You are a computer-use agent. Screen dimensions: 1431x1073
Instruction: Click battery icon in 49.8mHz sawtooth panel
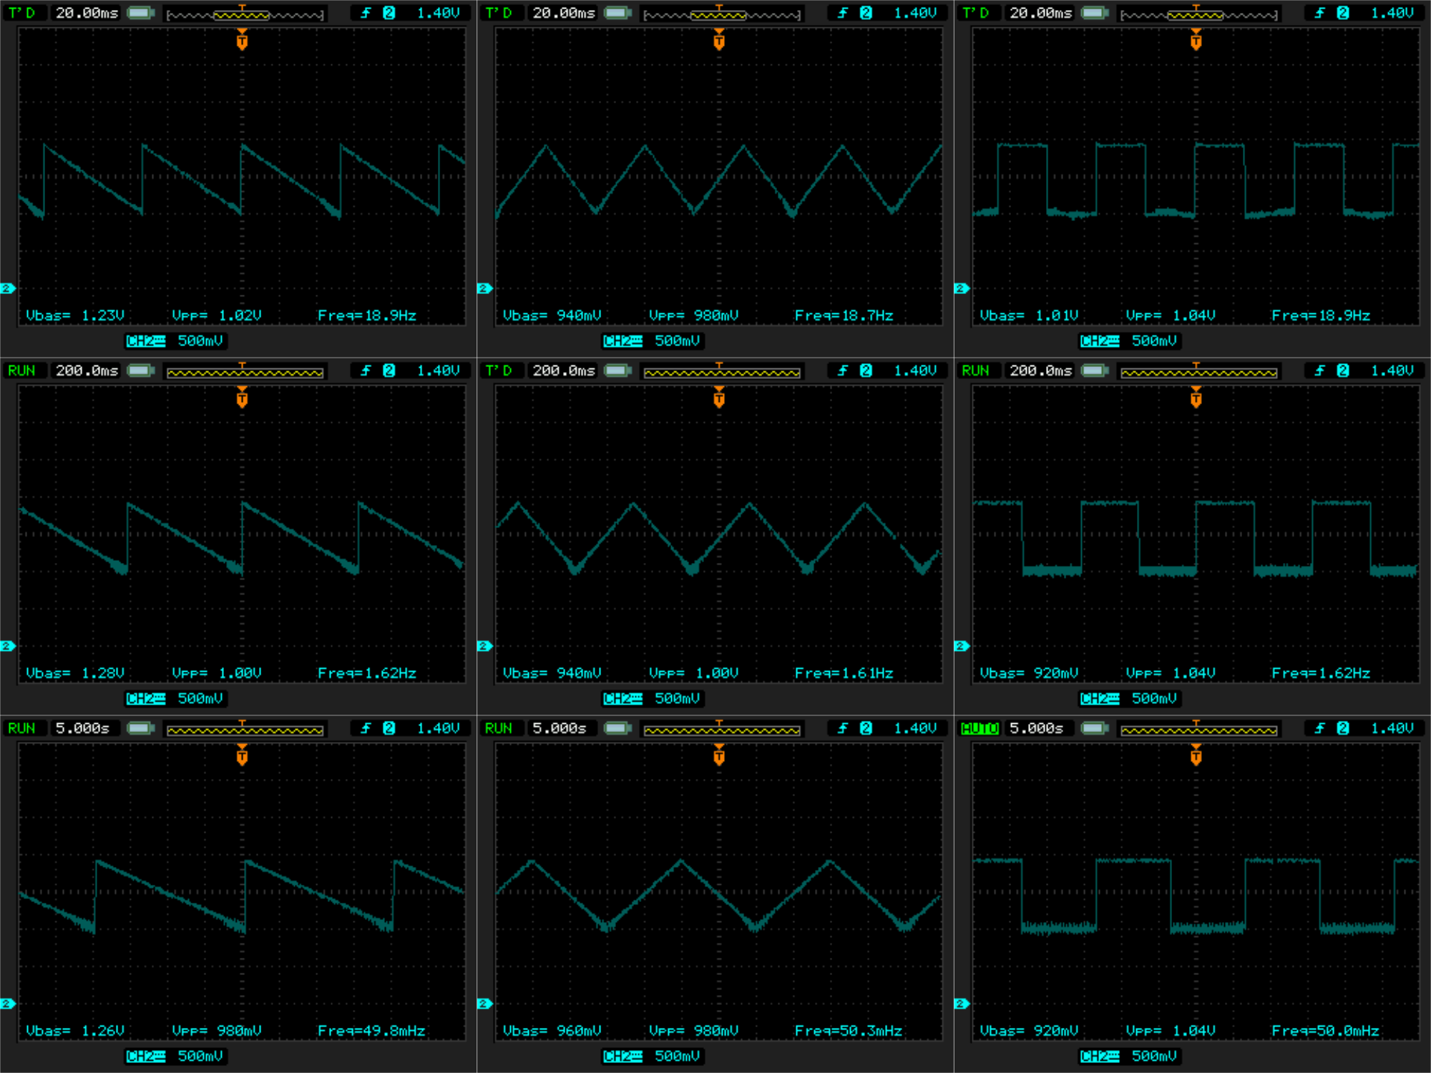coord(141,728)
